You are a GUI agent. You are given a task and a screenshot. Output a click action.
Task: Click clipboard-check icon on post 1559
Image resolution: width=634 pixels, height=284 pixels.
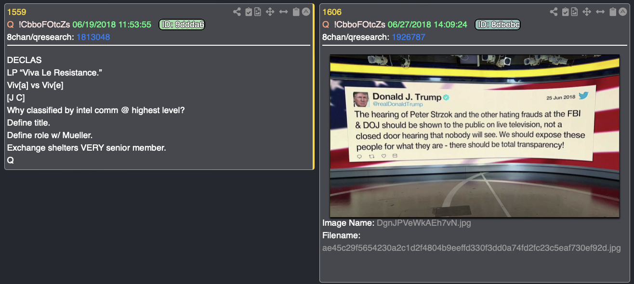[x=249, y=12]
